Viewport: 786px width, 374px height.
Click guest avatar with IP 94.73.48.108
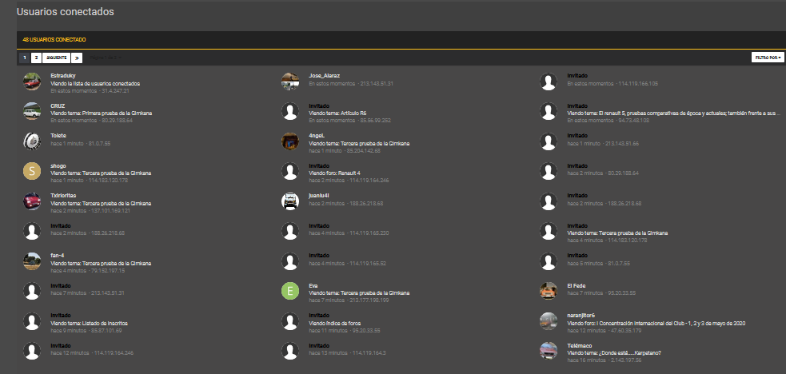pos(549,111)
